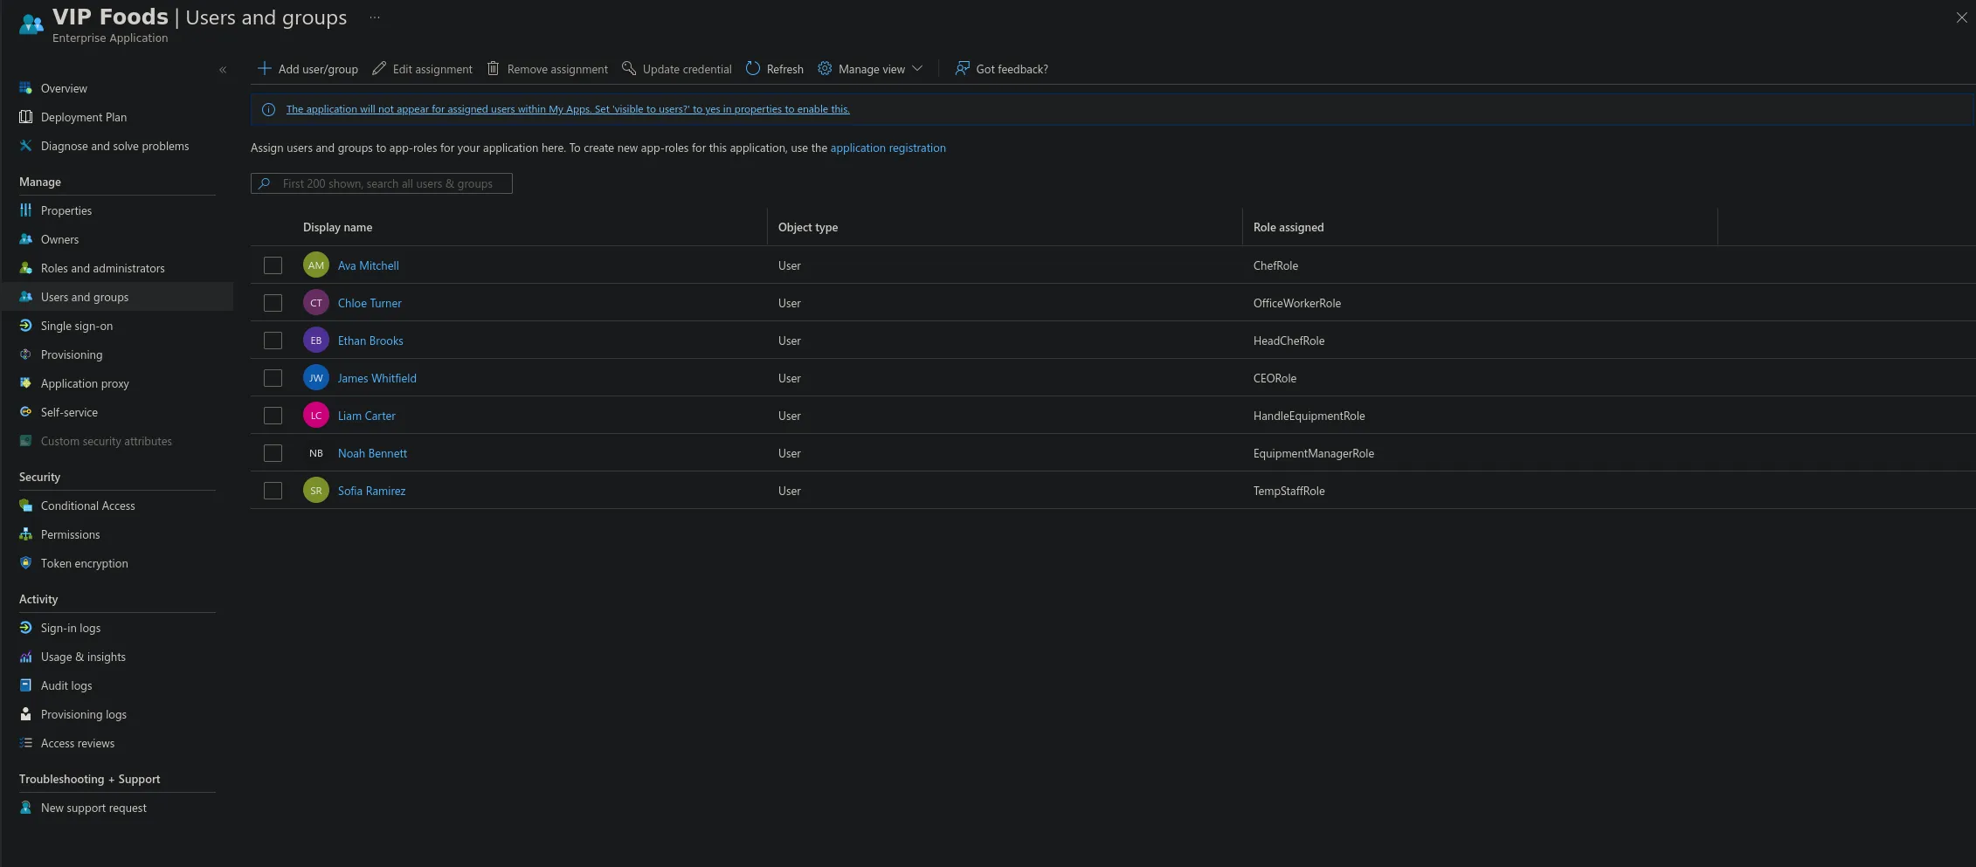Select the Noah Bennett row checkbox
This screenshot has height=867, width=1976.
click(273, 453)
